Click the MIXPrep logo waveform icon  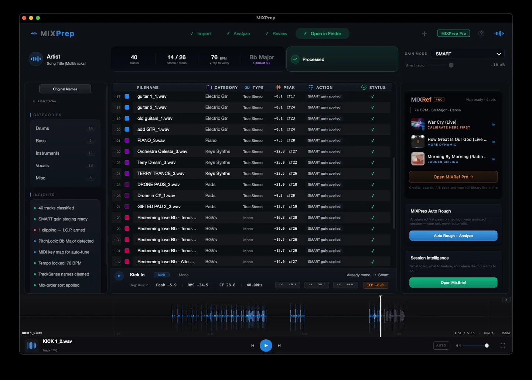point(34,34)
